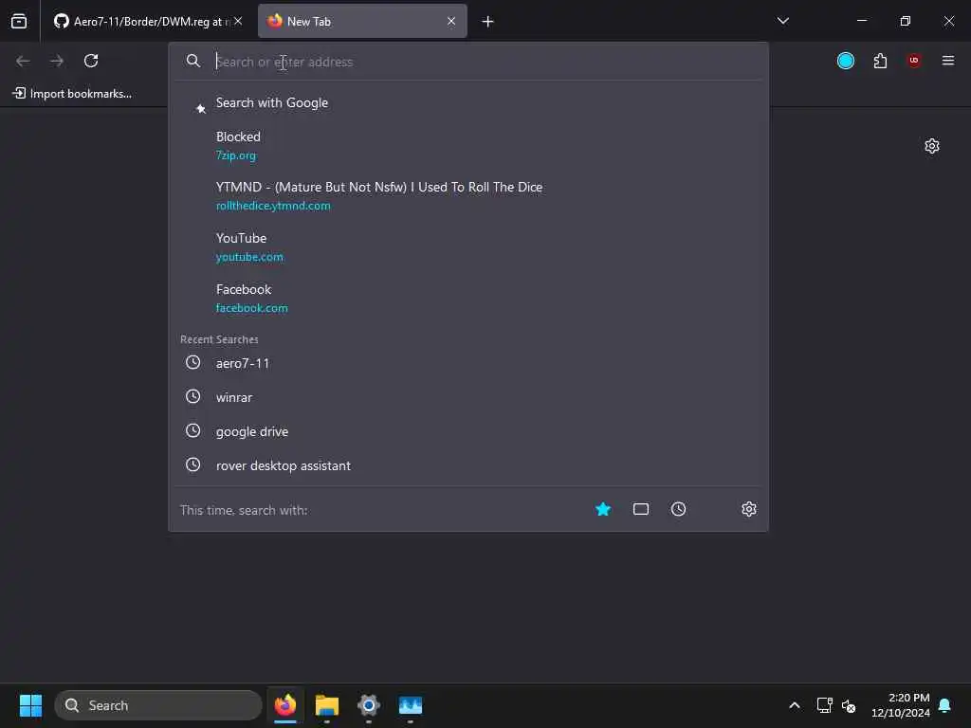971x728 pixels.
Task: Open the uBlock Origin extension icon
Action: click(x=914, y=61)
